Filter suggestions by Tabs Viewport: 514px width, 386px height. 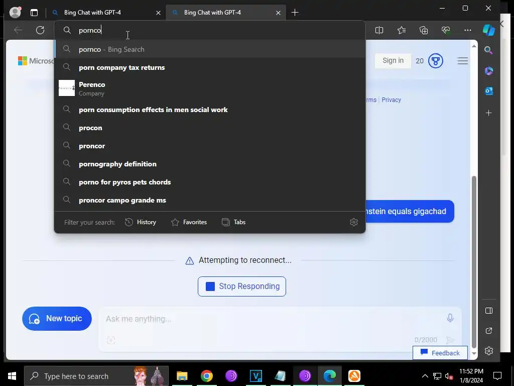[x=233, y=222]
